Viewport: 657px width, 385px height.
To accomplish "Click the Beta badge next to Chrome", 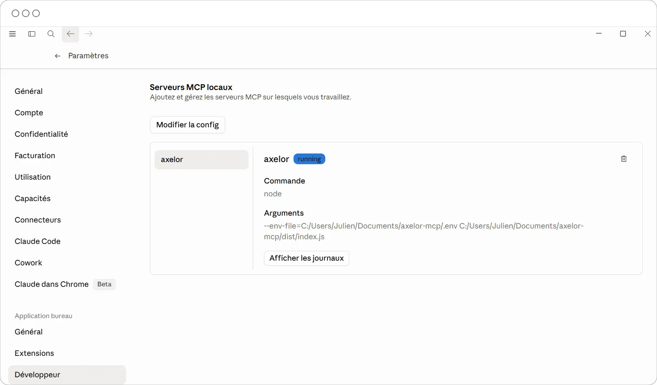I will [x=104, y=284].
